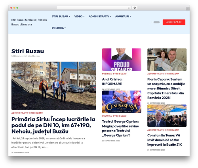
Task: Open the Florin Ceparu Râmnicu Sărat headline
Action: 166,89
